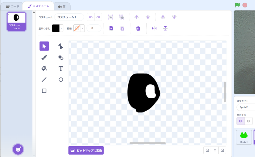Select the Line tool
This screenshot has height=157, width=255.
click(44, 80)
